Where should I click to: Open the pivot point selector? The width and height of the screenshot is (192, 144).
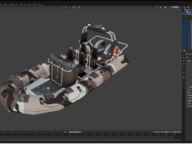(70, 7)
